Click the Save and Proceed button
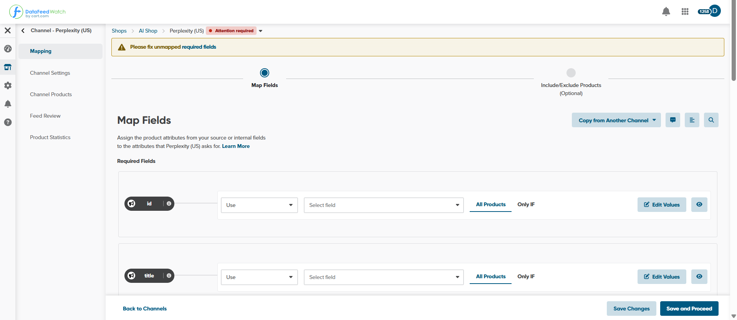This screenshot has height=320, width=737. [689, 309]
